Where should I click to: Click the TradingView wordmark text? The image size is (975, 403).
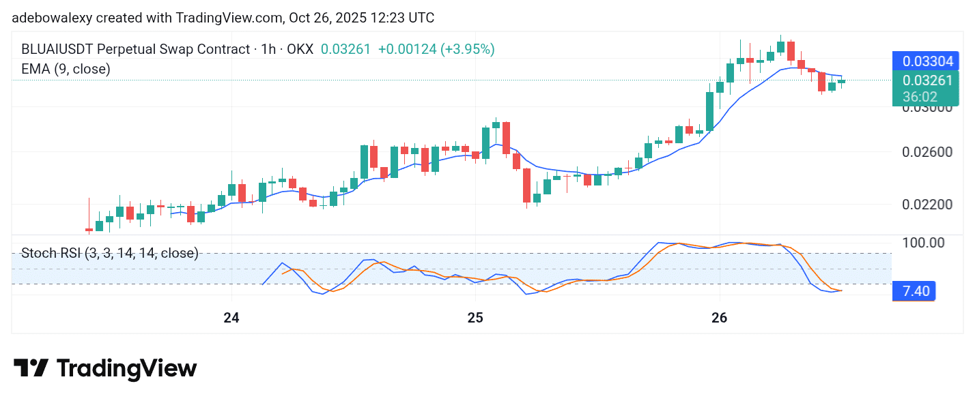pos(127,369)
